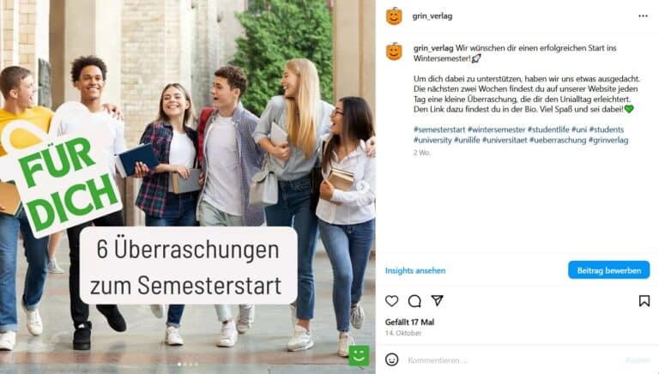659x374 pixels.
Task: Open hashtag #studentlife
Action: (548, 130)
